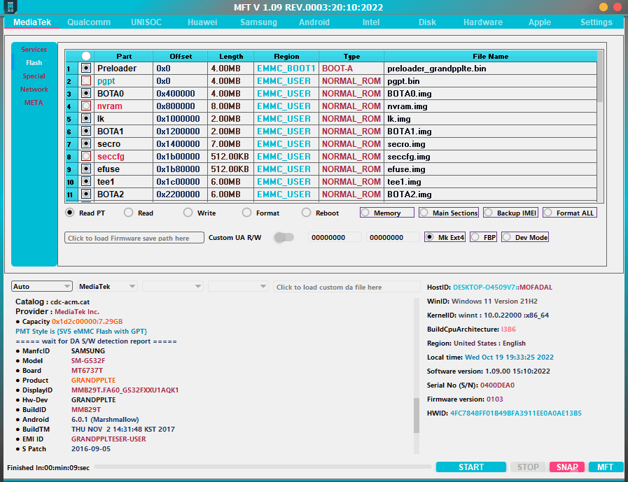This screenshot has height=482, width=628.
Task: Click the MFT logo icon in the title bar
Action: [x=9, y=7]
